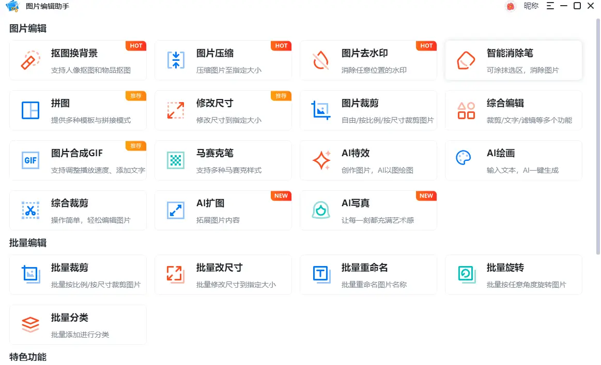Click the 抠图换背景 eraser icon

pos(30,60)
